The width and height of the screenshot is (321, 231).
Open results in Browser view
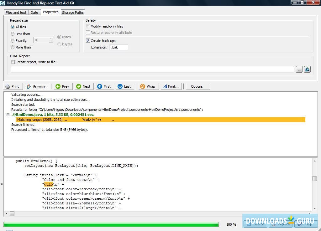(x=37, y=86)
